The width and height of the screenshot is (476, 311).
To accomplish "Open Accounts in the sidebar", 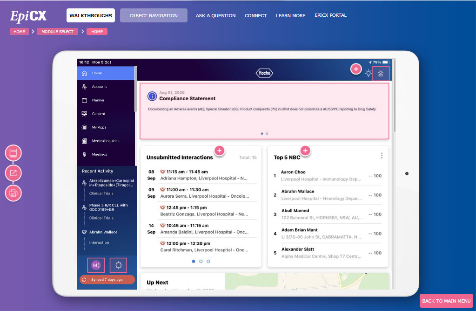I will (106, 87).
